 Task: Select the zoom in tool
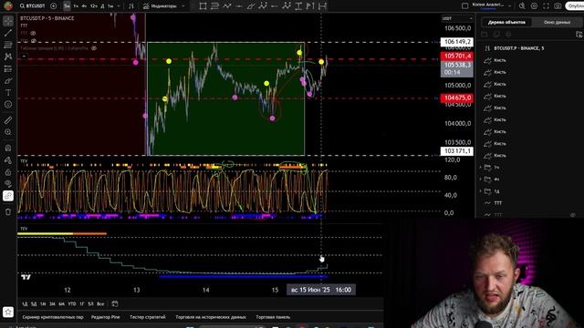8,132
